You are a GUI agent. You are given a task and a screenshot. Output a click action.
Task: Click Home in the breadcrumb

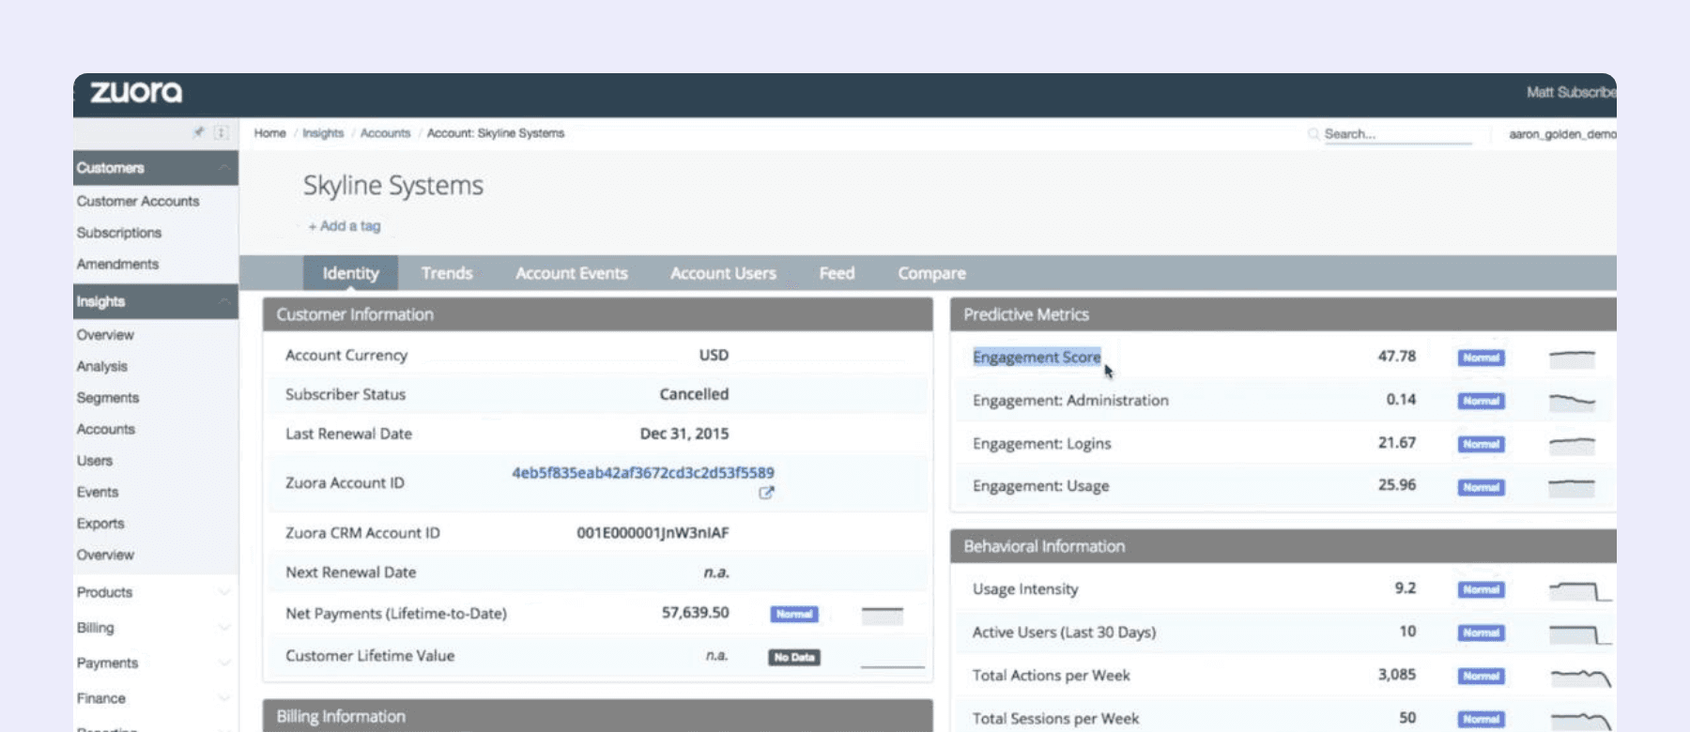[x=269, y=133]
